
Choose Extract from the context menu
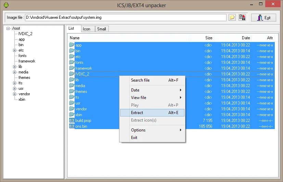point(152,113)
